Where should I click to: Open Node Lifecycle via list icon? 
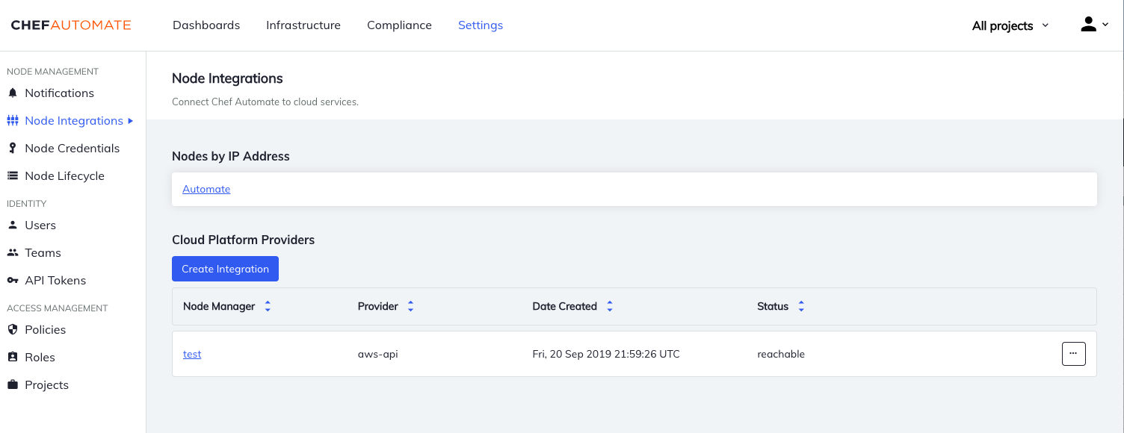click(13, 175)
